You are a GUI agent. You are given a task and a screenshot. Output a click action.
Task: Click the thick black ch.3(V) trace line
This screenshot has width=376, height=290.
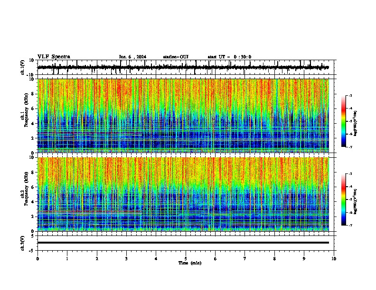pos(183,243)
